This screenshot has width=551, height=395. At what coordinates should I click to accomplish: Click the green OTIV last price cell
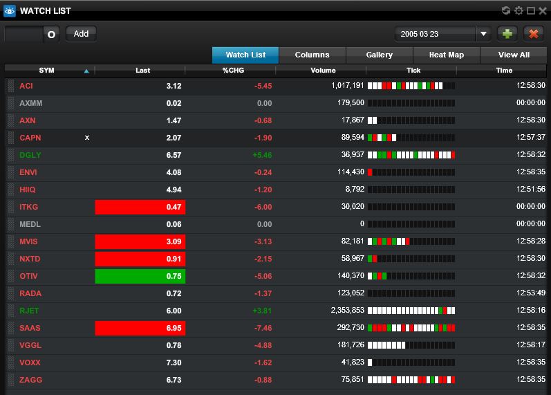click(140, 276)
